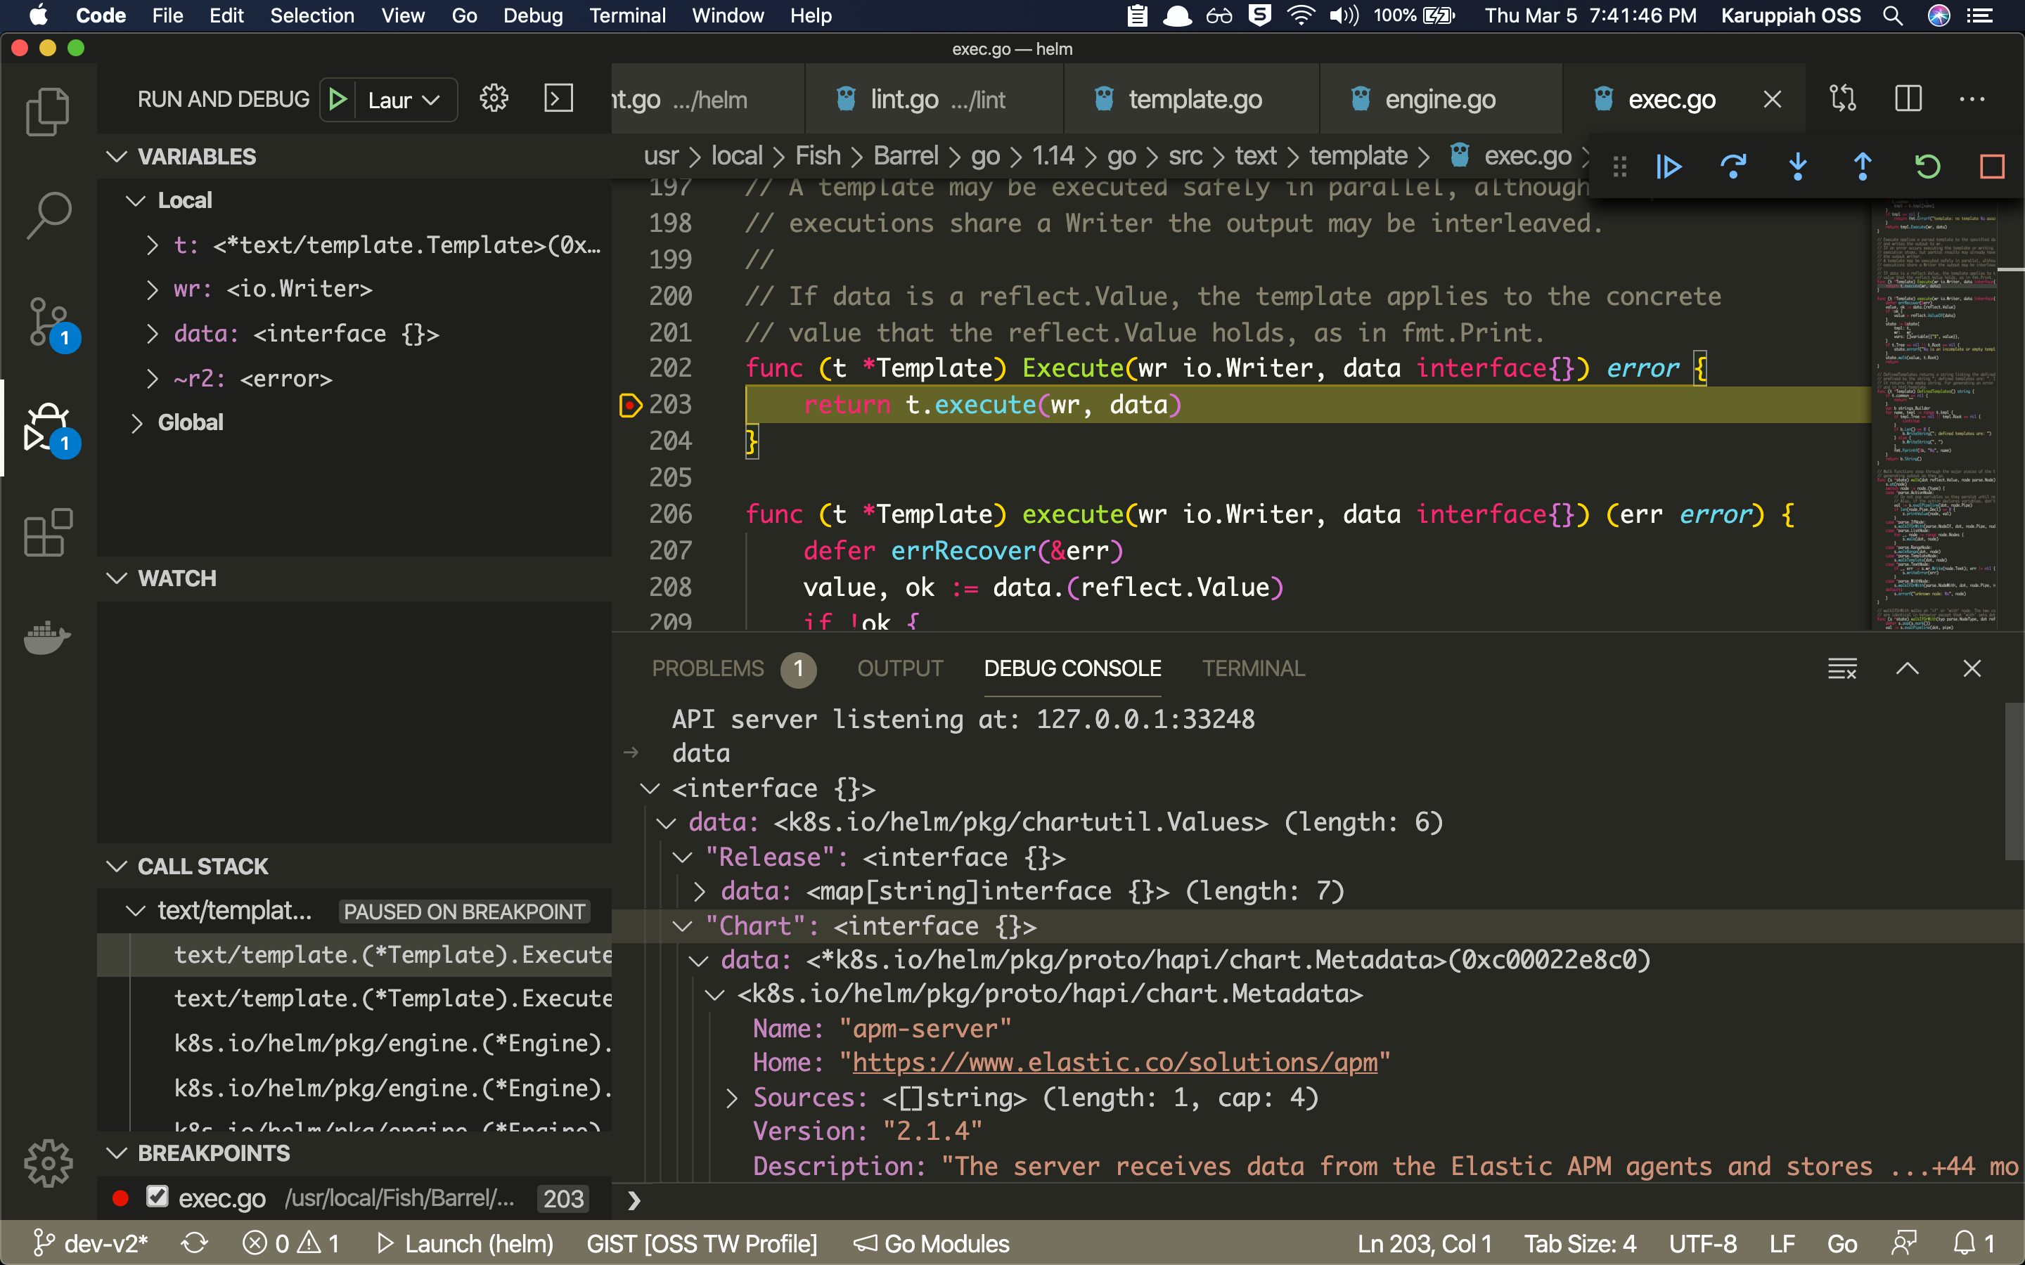Viewport: 2025px width, 1265px height.
Task: Open the elastic.co APM home link
Action: click(x=1114, y=1063)
